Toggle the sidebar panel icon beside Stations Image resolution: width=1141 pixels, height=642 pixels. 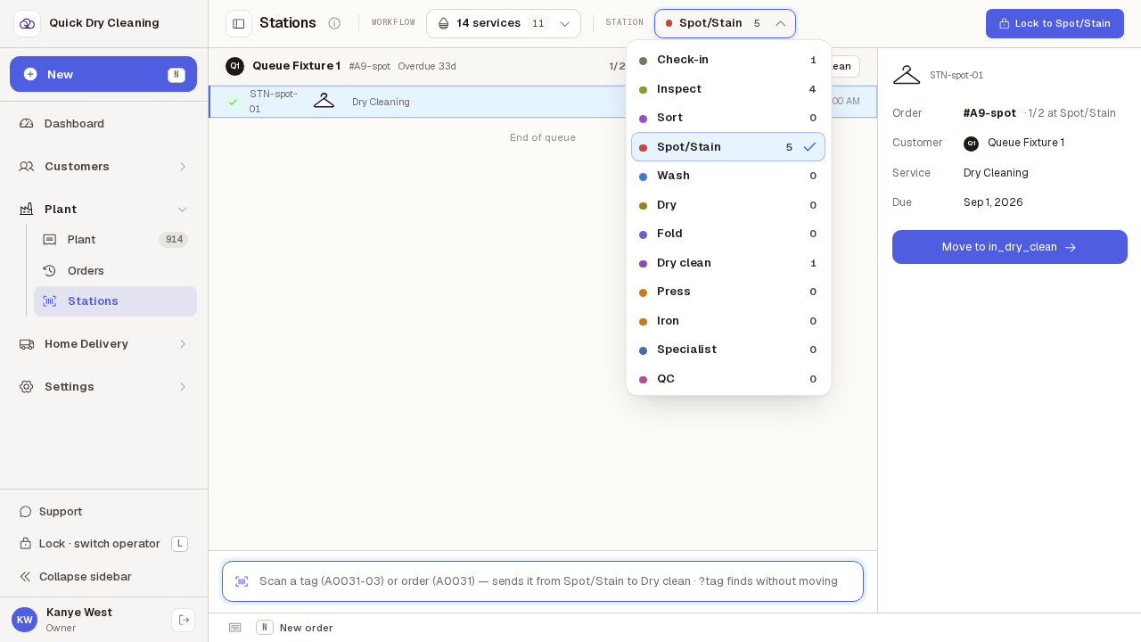pyautogui.click(x=239, y=23)
